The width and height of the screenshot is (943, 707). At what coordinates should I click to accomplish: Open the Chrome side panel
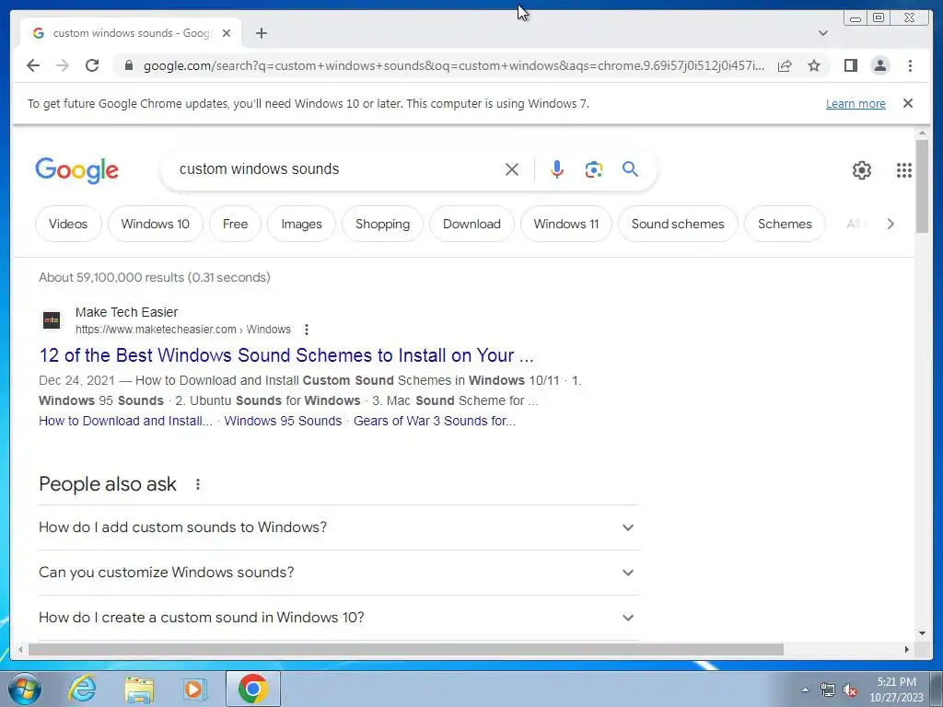[x=850, y=65]
